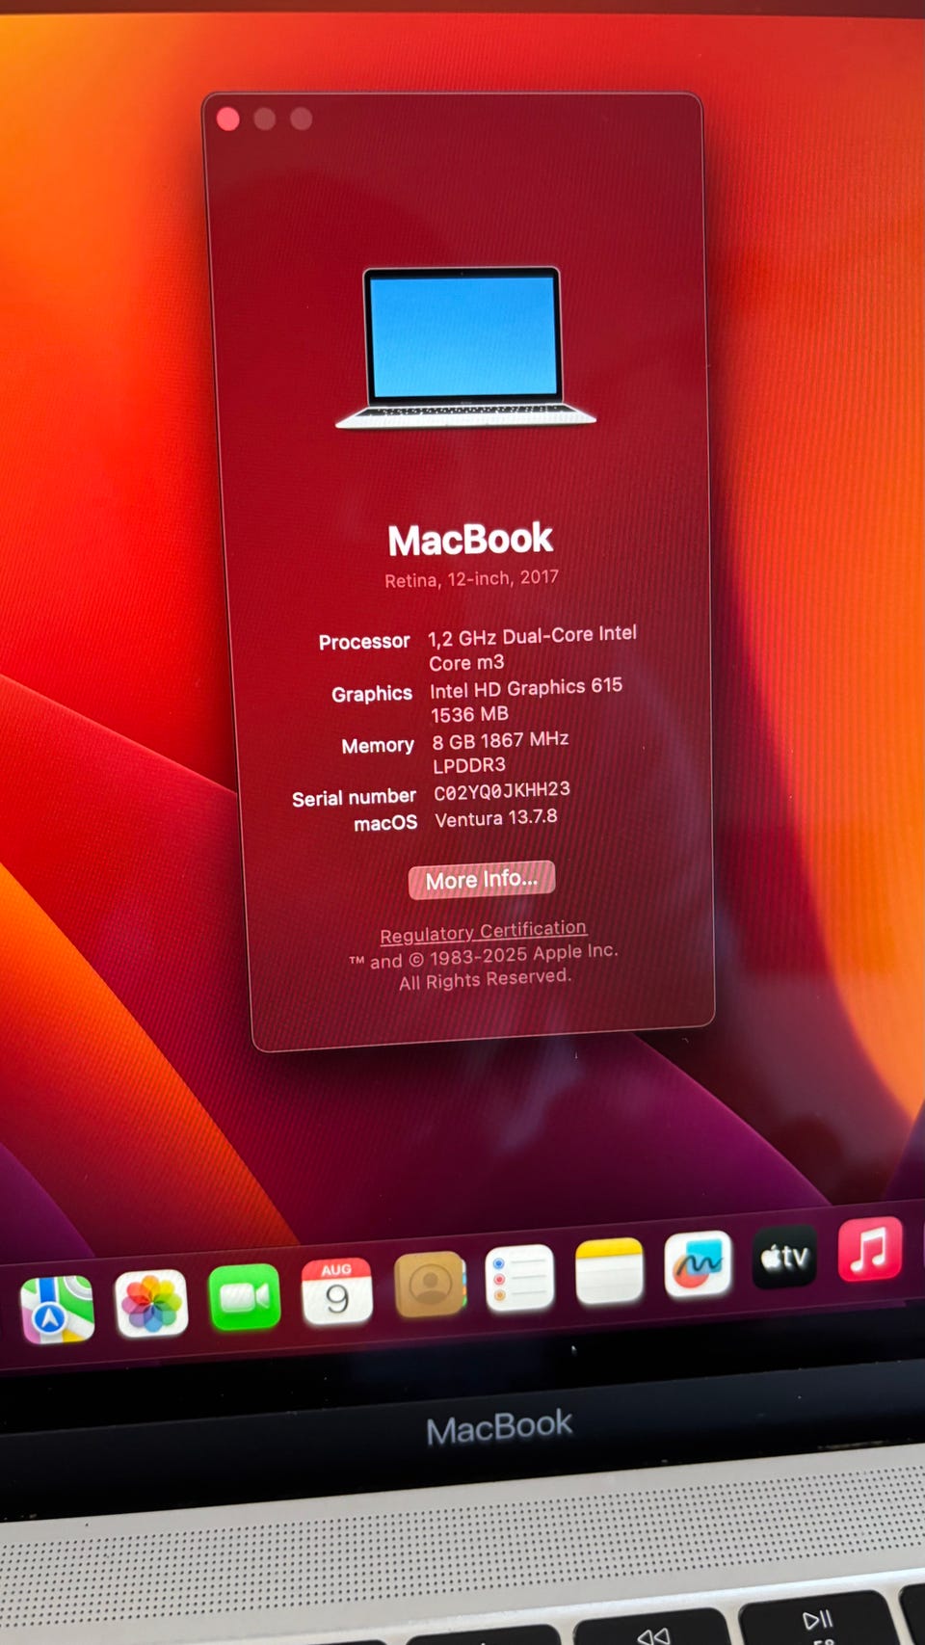Close the About This Mac window
Viewport: 925px width, 1645px height.
(228, 119)
